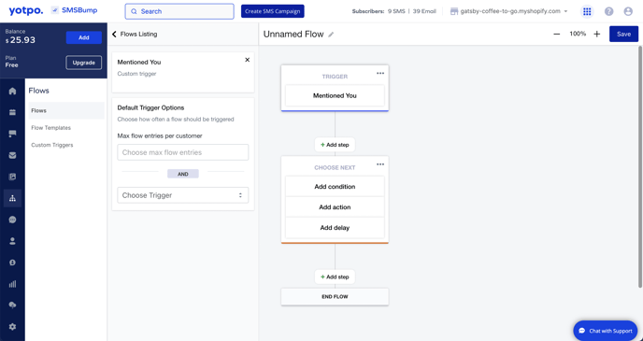Open the Settings gear icon
Viewport: 643px width, 341px height.
click(12, 327)
